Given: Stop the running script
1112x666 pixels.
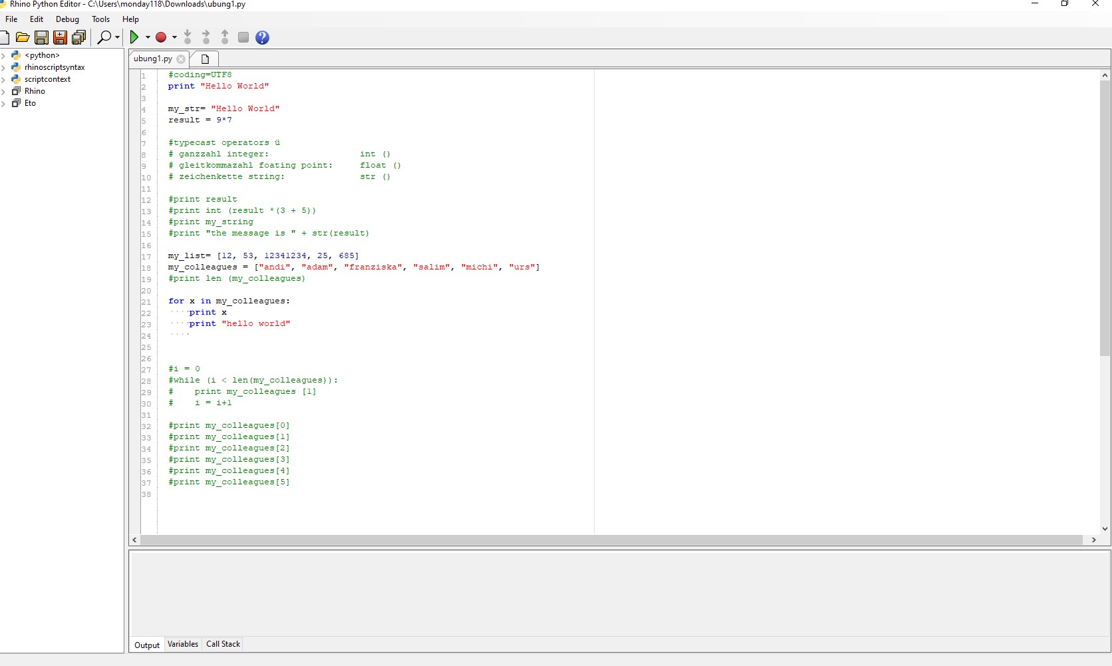Looking at the screenshot, I should click(x=243, y=37).
